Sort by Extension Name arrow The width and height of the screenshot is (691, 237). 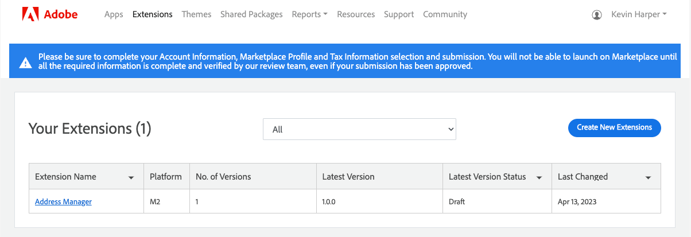pos(131,178)
